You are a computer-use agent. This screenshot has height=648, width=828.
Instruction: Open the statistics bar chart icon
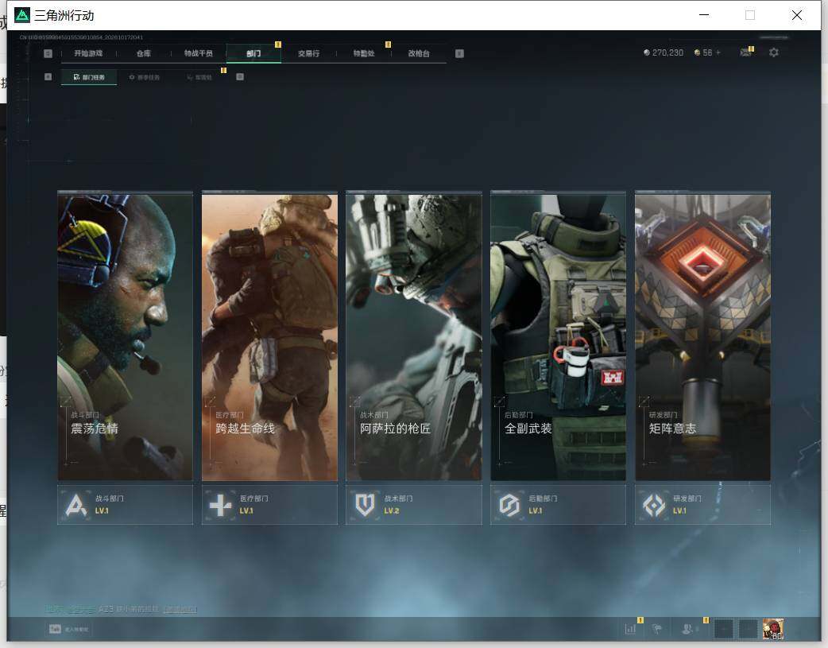630,628
